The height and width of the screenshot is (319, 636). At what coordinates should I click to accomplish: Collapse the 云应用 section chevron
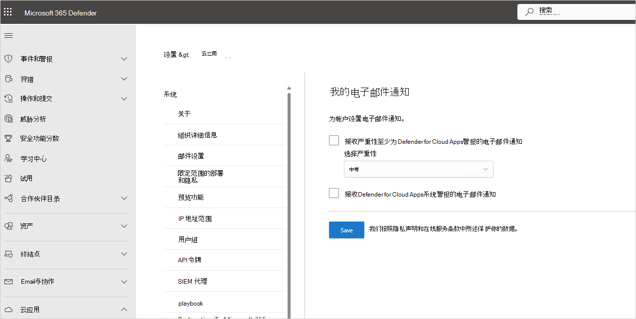pyautogui.click(x=124, y=310)
